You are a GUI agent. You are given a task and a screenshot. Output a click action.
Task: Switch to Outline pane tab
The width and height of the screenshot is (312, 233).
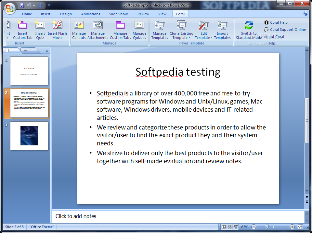click(x=25, y=51)
